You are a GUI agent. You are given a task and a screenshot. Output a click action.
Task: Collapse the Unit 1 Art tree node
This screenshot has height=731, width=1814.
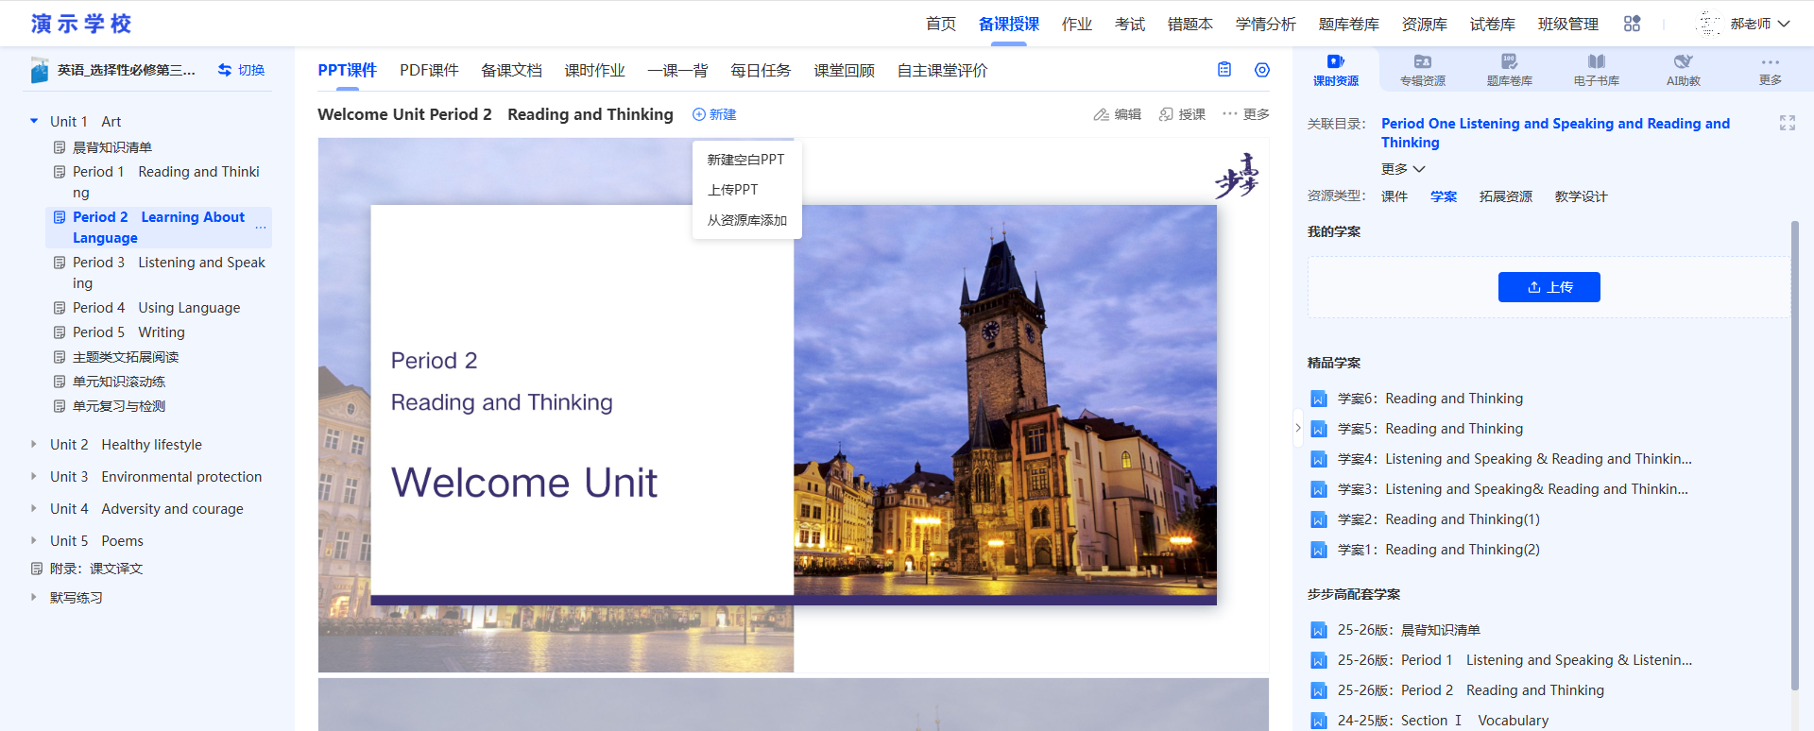[34, 122]
